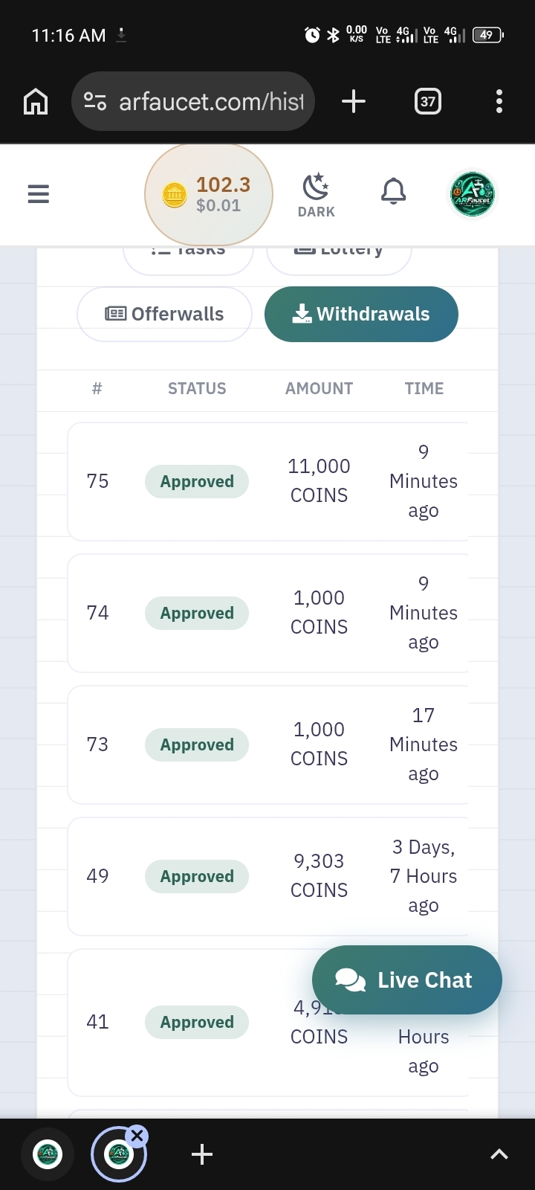Image resolution: width=535 pixels, height=1190 pixels.
Task: Open ARFaucet profile avatar
Action: (473, 195)
